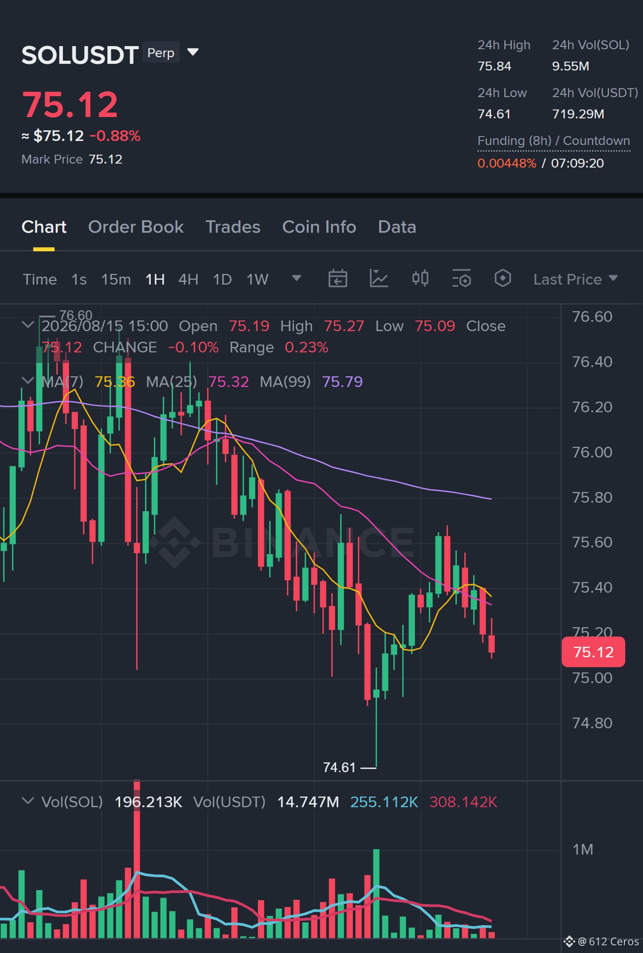Image resolution: width=643 pixels, height=953 pixels.
Task: Click the hexagon chart preferences icon
Action: tap(502, 279)
